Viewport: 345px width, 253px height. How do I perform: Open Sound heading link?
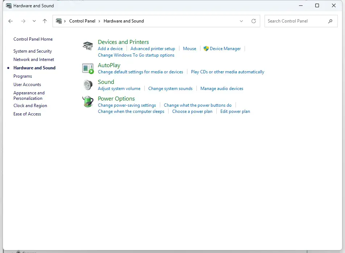(106, 82)
